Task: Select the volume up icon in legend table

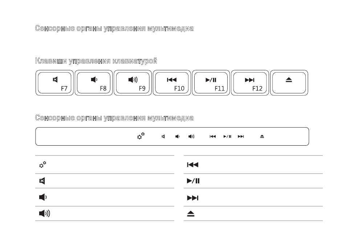Action: 45,213
